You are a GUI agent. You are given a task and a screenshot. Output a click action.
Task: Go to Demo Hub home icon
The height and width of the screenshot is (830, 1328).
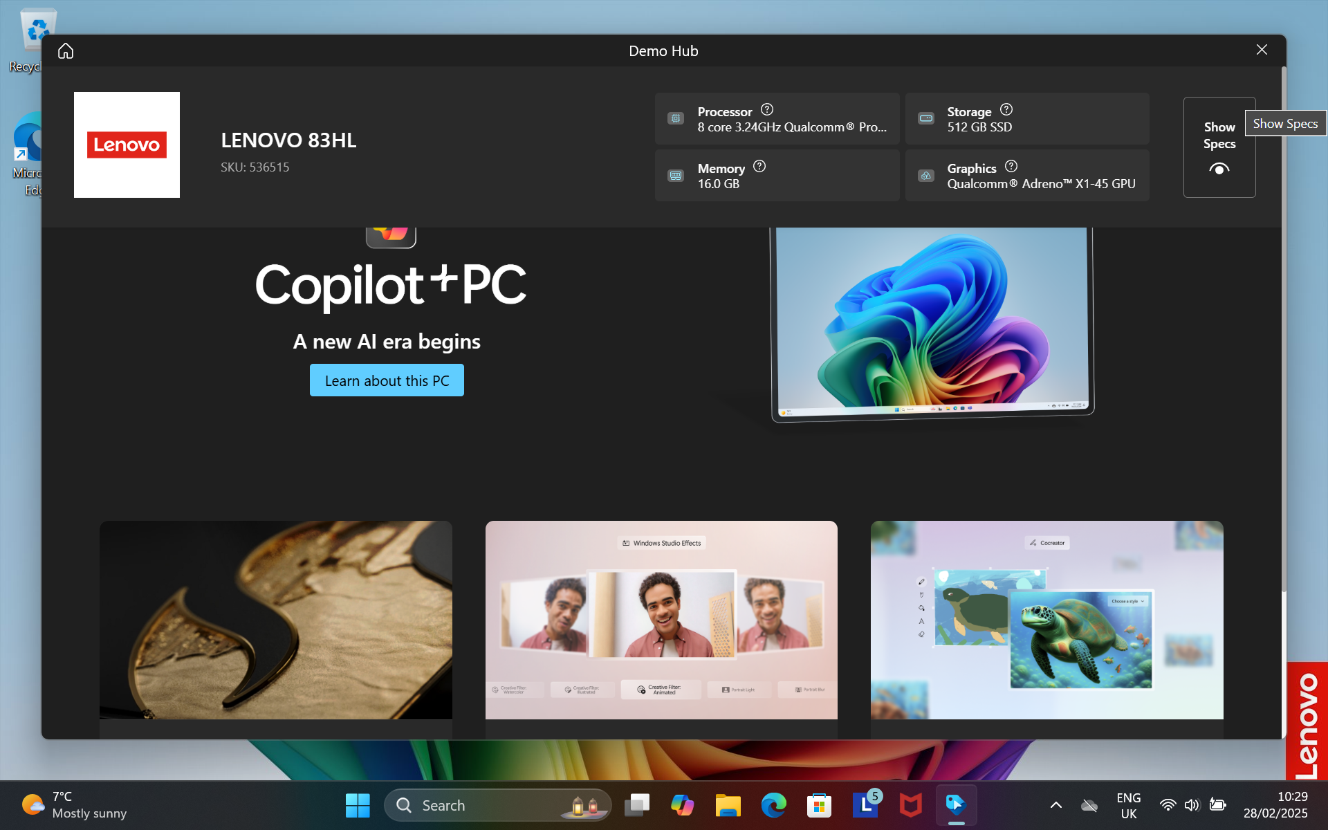click(66, 51)
